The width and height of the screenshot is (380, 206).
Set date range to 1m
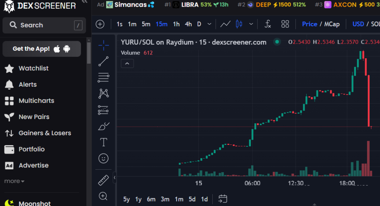pyautogui.click(x=179, y=199)
